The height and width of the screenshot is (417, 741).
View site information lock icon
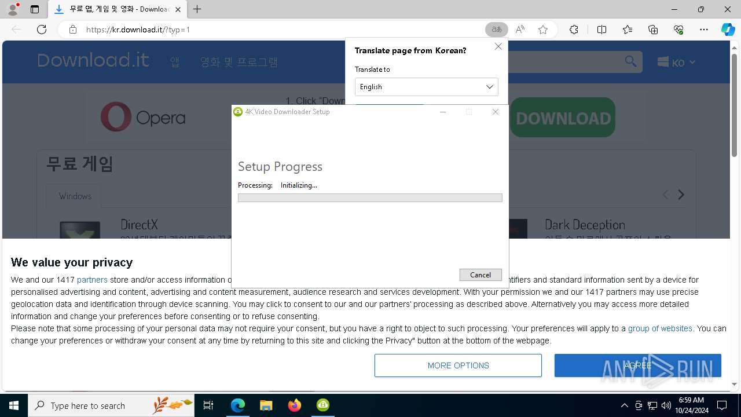73,30
